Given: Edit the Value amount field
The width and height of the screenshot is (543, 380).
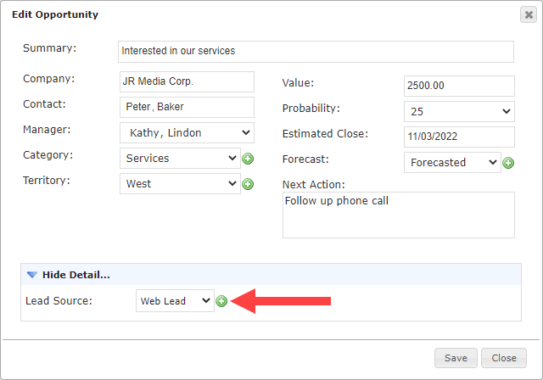Looking at the screenshot, I should coord(459,86).
